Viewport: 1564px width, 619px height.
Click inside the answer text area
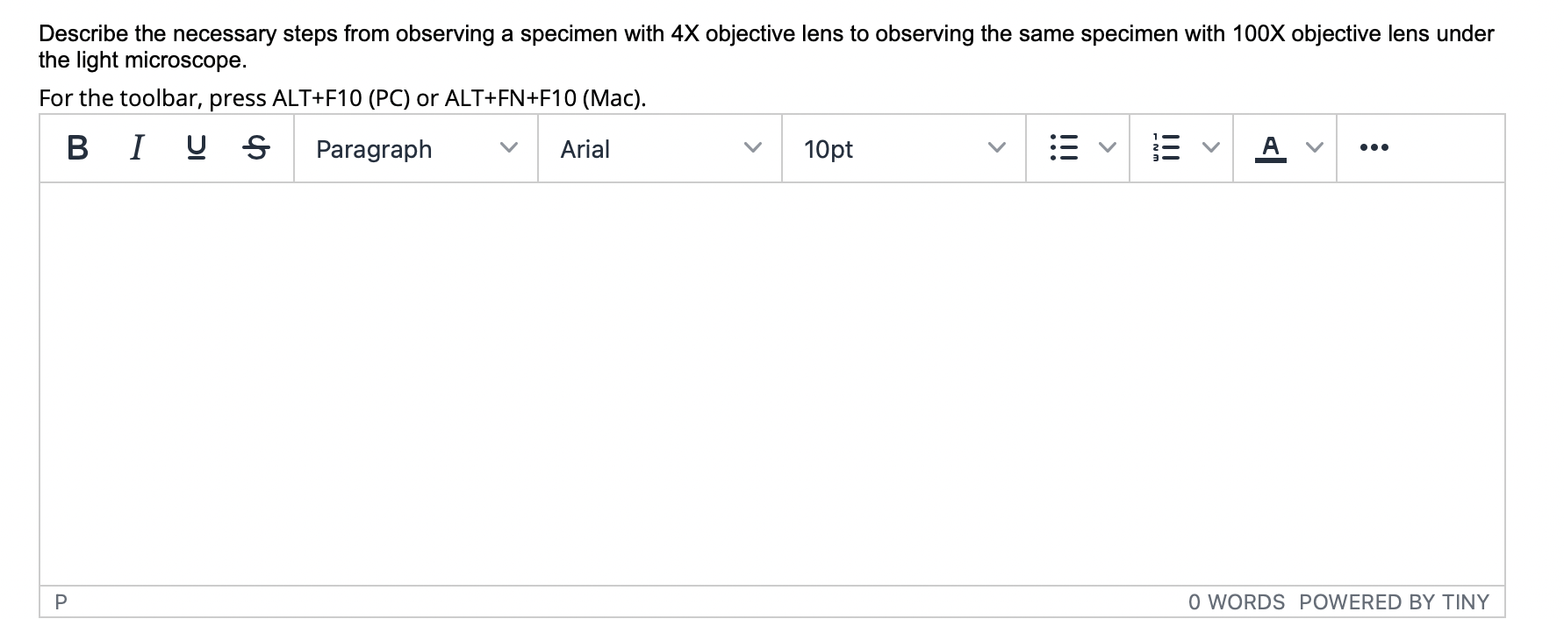tap(771, 383)
